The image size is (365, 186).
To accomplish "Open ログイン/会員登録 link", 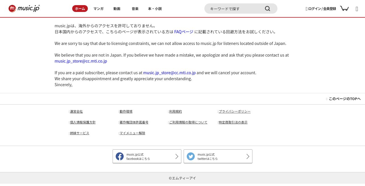I will [321, 9].
